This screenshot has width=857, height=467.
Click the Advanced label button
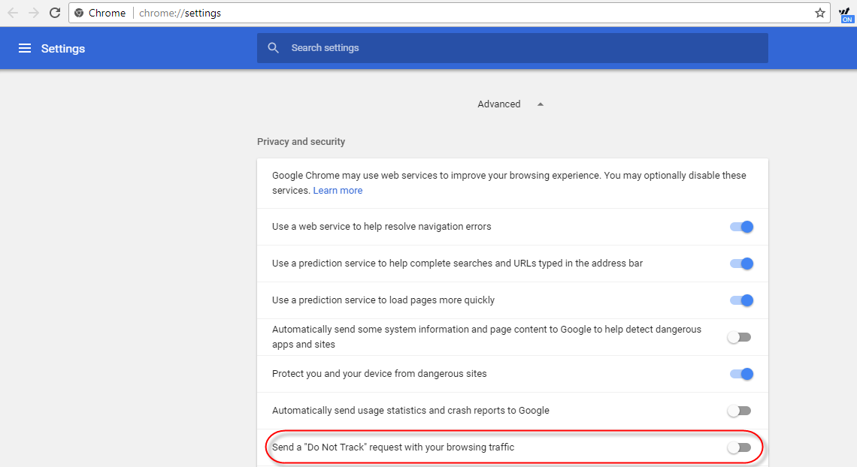point(498,104)
